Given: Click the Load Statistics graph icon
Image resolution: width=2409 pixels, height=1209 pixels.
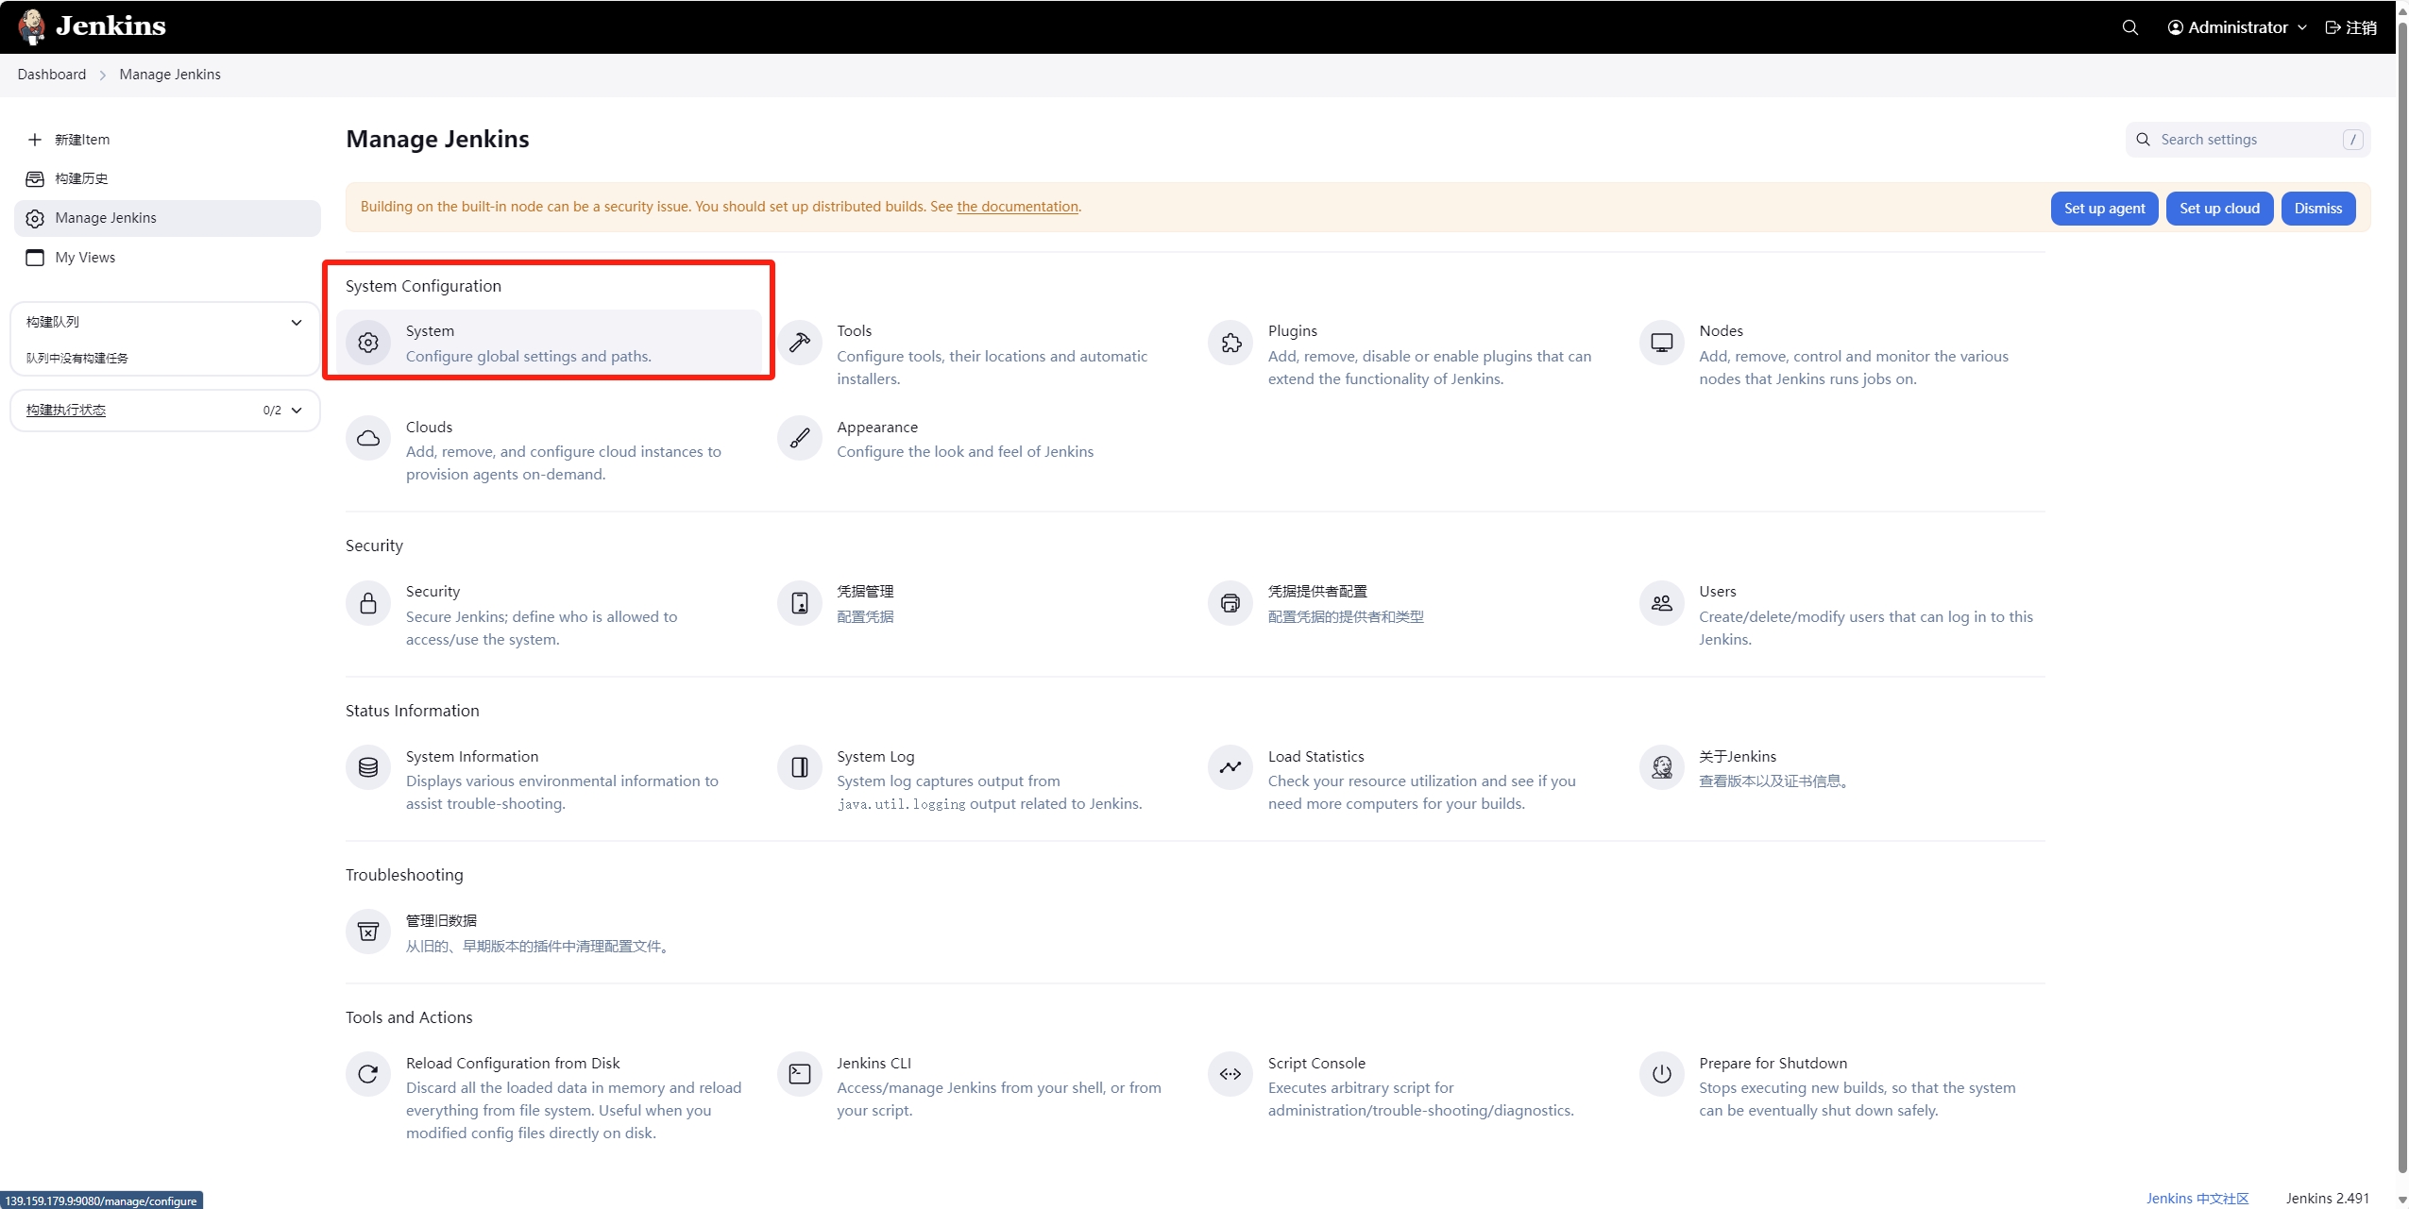Looking at the screenshot, I should click(1230, 767).
